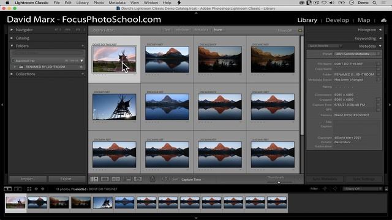Open the Apple menu
The width and height of the screenshot is (392, 220).
[x=7, y=2]
